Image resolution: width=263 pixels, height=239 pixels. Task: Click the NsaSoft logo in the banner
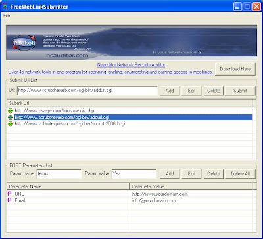tap(24, 43)
